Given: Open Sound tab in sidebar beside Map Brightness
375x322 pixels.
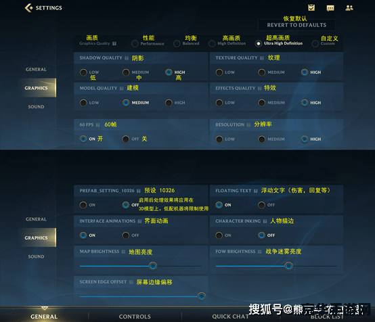Looking at the screenshot, I should [36, 256].
